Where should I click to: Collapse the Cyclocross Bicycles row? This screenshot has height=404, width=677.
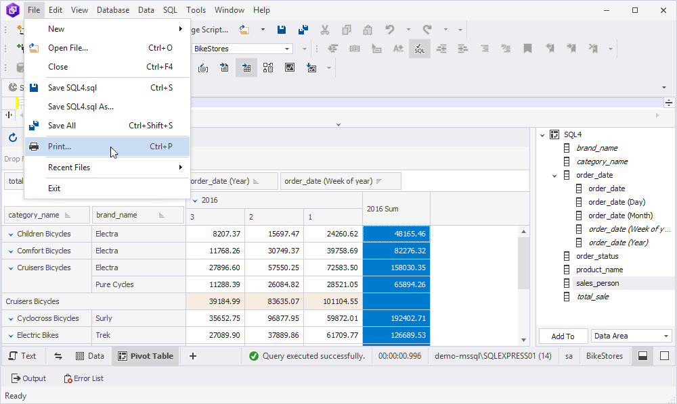click(x=11, y=319)
